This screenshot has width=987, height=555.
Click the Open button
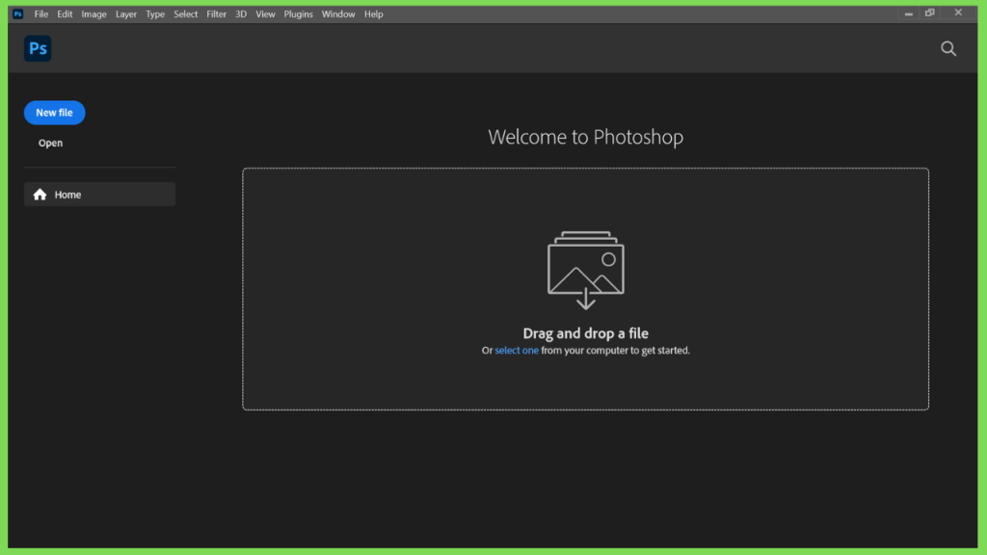tap(50, 143)
